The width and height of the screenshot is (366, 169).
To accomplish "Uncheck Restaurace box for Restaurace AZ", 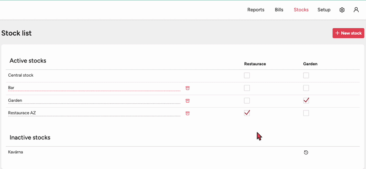I will click(x=247, y=113).
